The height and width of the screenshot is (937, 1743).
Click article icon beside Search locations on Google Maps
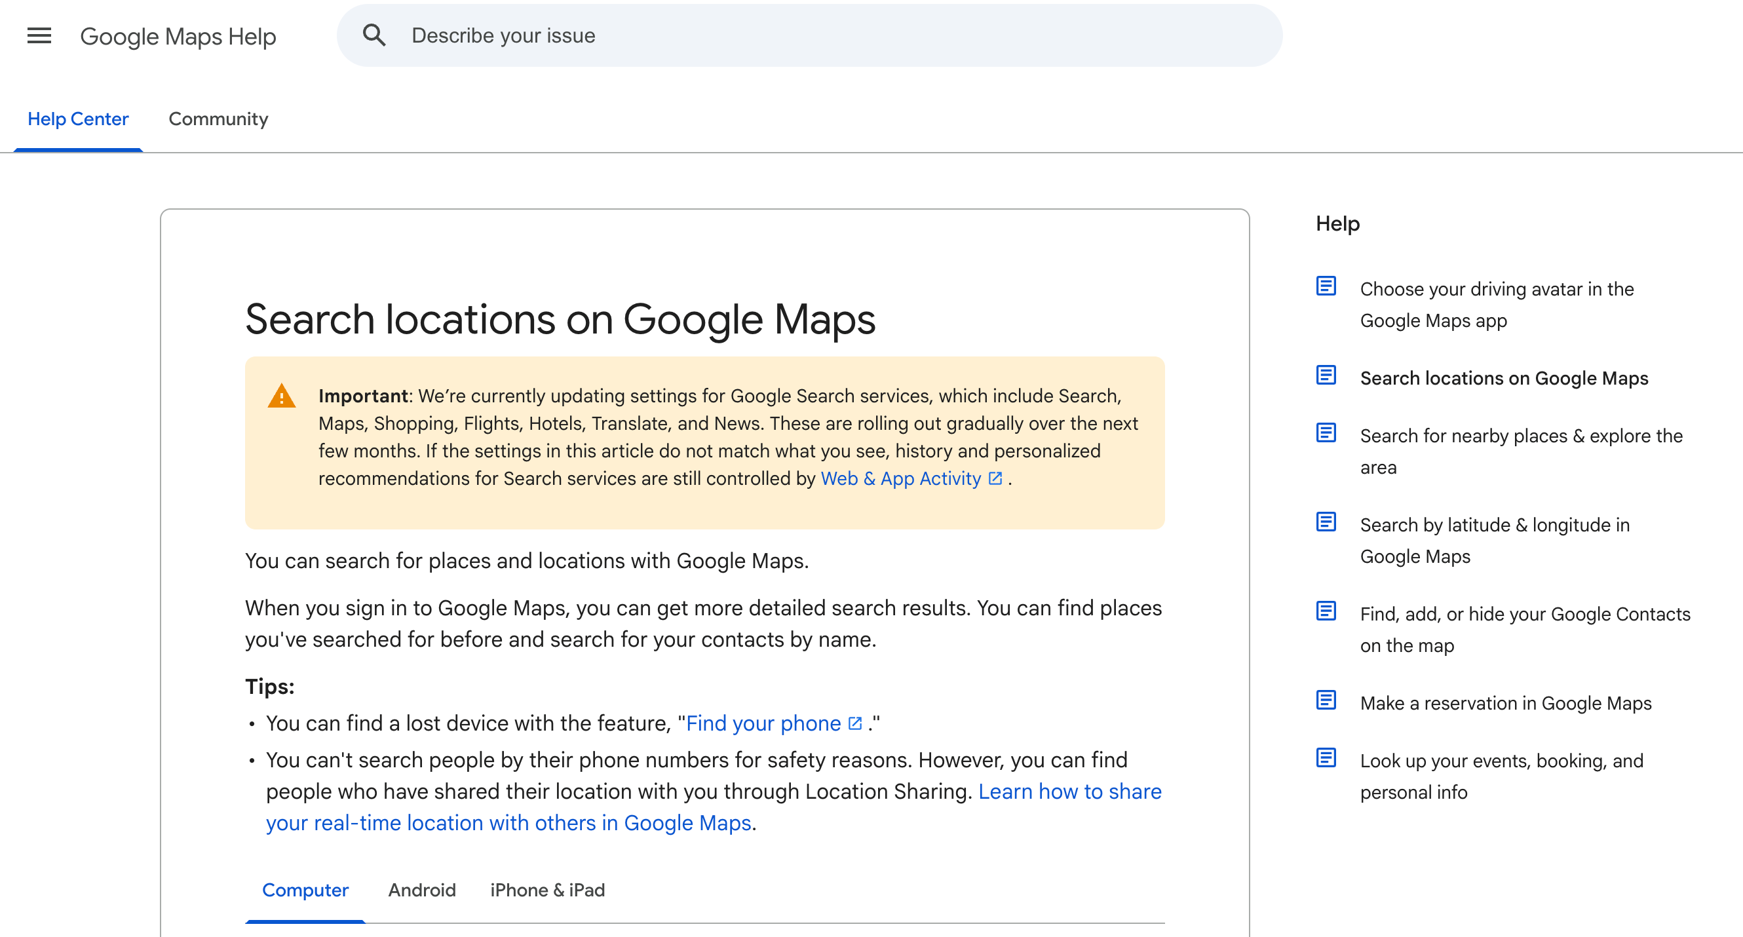click(x=1326, y=375)
